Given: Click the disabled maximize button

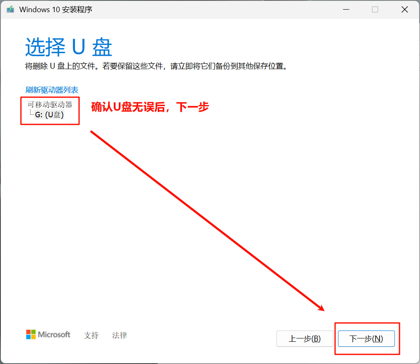Looking at the screenshot, I should (375, 9).
